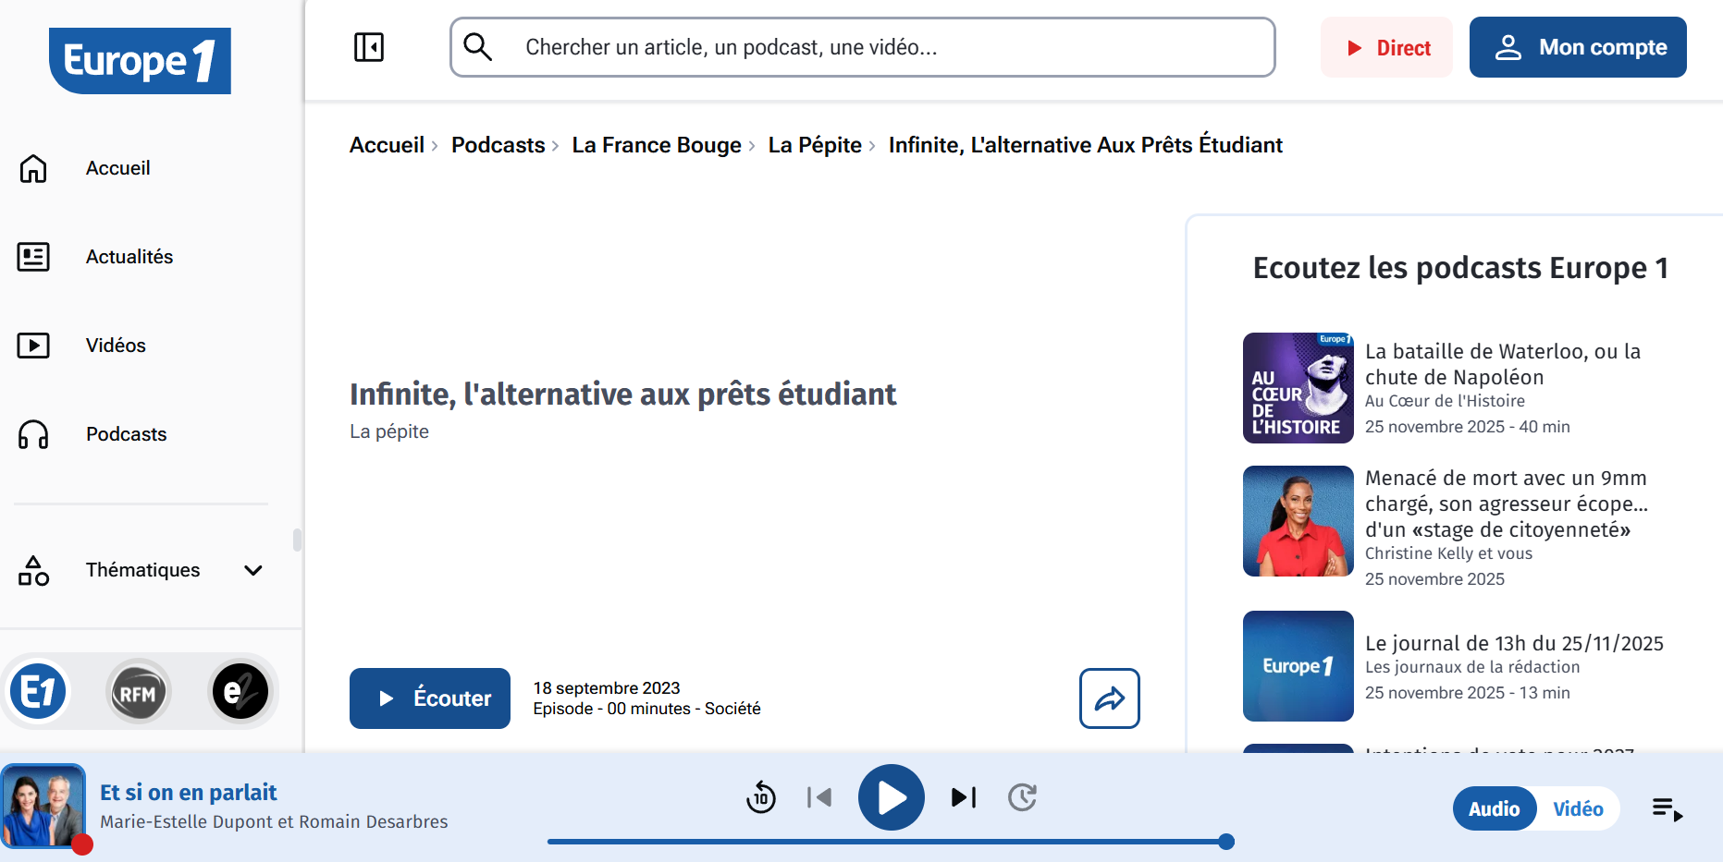The image size is (1723, 862).
Task: Click the share arrow icon
Action: point(1109,698)
